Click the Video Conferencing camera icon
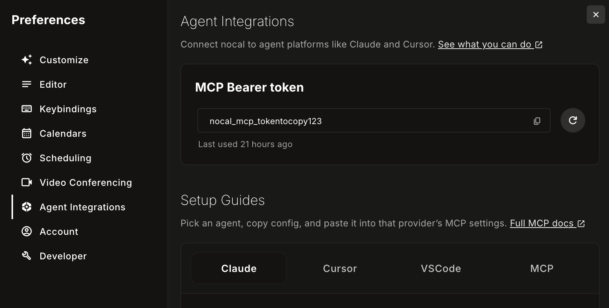The width and height of the screenshot is (609, 308). (26, 182)
